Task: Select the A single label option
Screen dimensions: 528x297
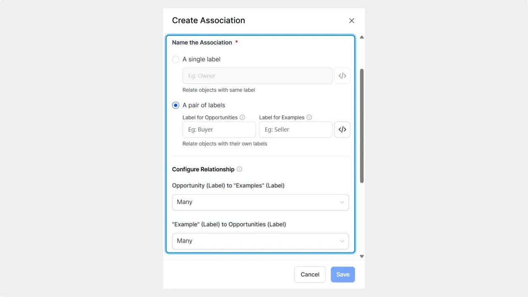Action: [176, 59]
